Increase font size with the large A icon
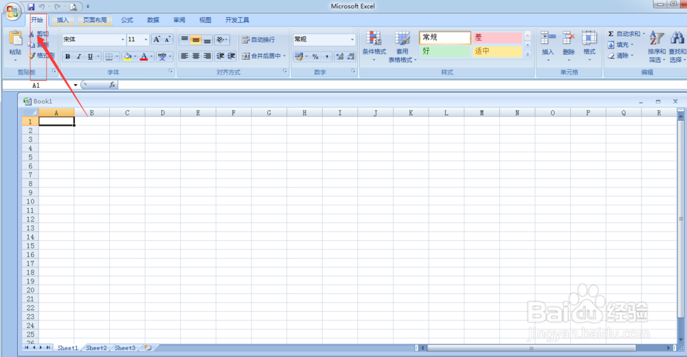 click(x=157, y=39)
